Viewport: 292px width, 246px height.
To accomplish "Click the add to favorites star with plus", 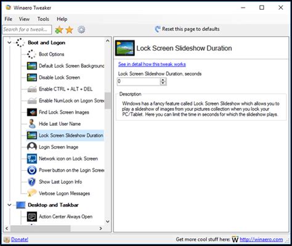I will point(59,30).
